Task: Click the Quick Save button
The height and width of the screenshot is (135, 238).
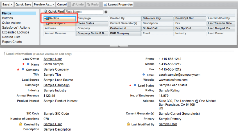Action: (23, 4)
